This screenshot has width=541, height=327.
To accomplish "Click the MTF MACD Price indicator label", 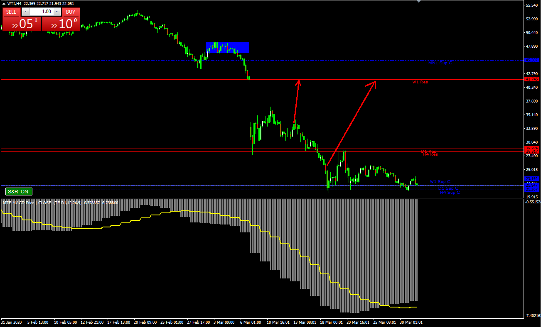I will coord(19,203).
